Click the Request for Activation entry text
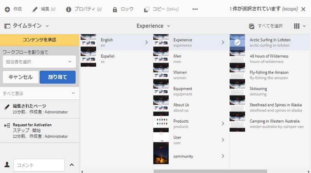311x173 pixels. point(32,125)
